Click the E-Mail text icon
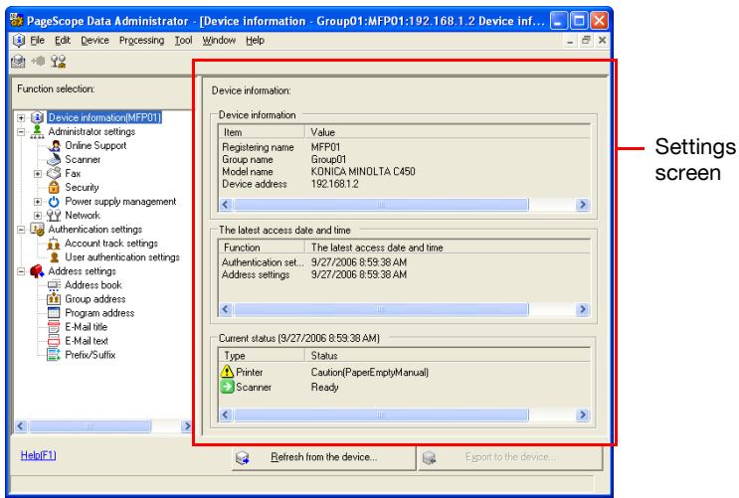Image resolution: width=739 pixels, height=498 pixels. coord(54,341)
